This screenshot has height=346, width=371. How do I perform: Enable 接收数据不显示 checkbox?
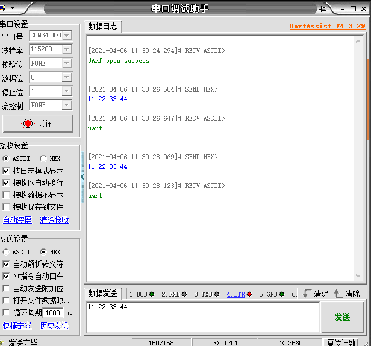(x=6, y=195)
